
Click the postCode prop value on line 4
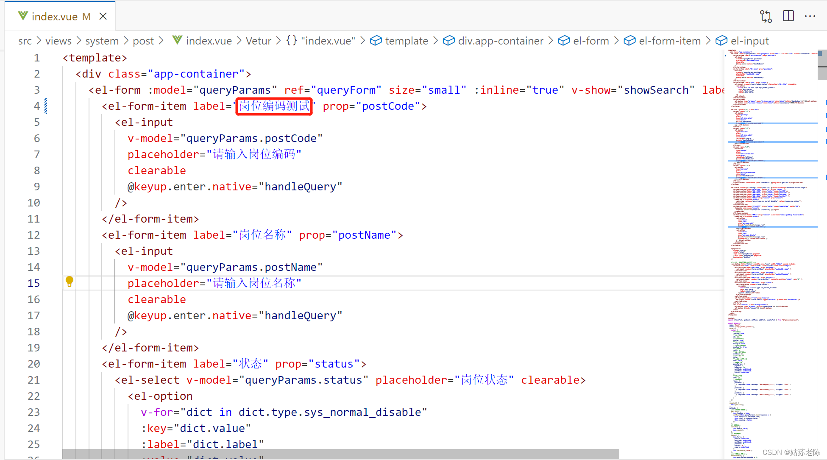(387, 106)
